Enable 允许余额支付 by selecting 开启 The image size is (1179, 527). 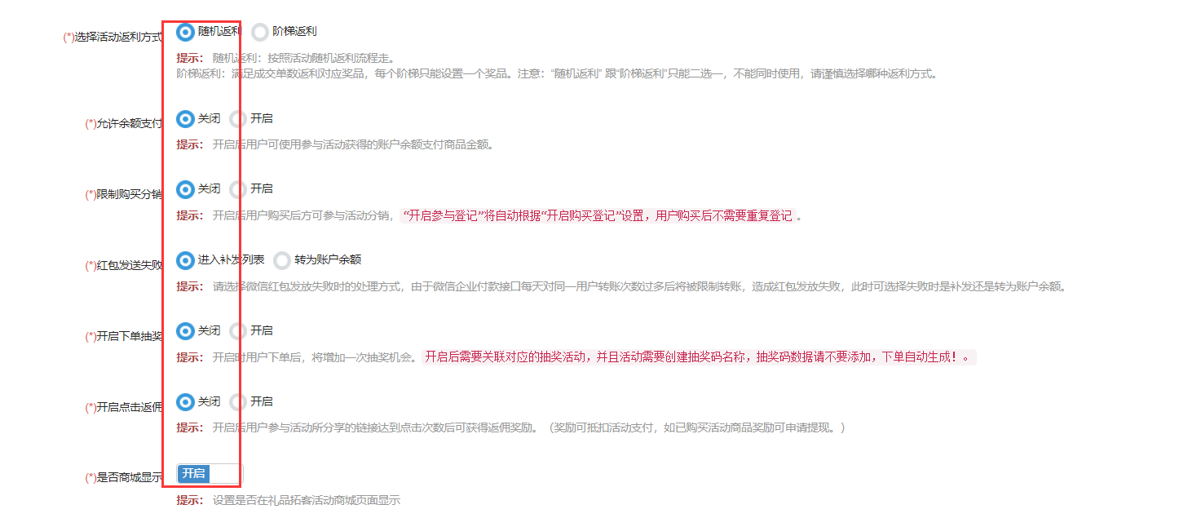point(238,119)
